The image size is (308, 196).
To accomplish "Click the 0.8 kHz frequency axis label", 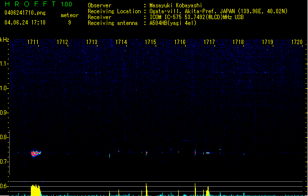I will point(4,137).
